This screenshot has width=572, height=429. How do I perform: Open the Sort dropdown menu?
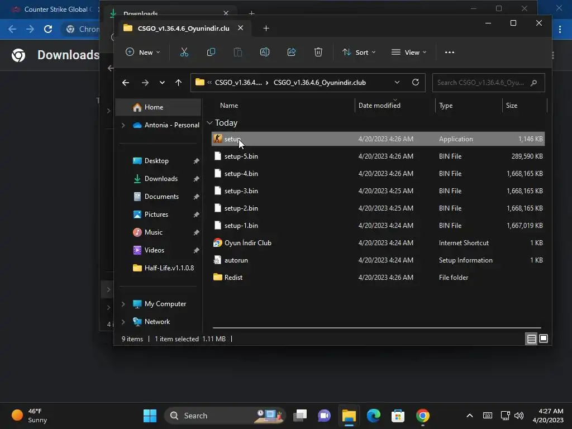pyautogui.click(x=359, y=52)
